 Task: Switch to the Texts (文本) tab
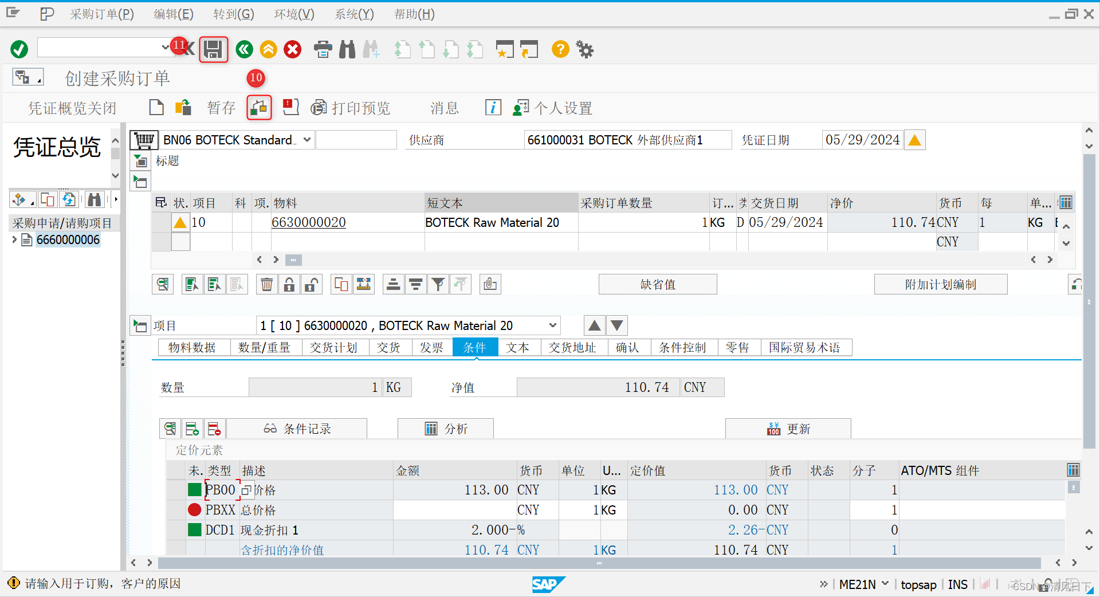tap(518, 347)
